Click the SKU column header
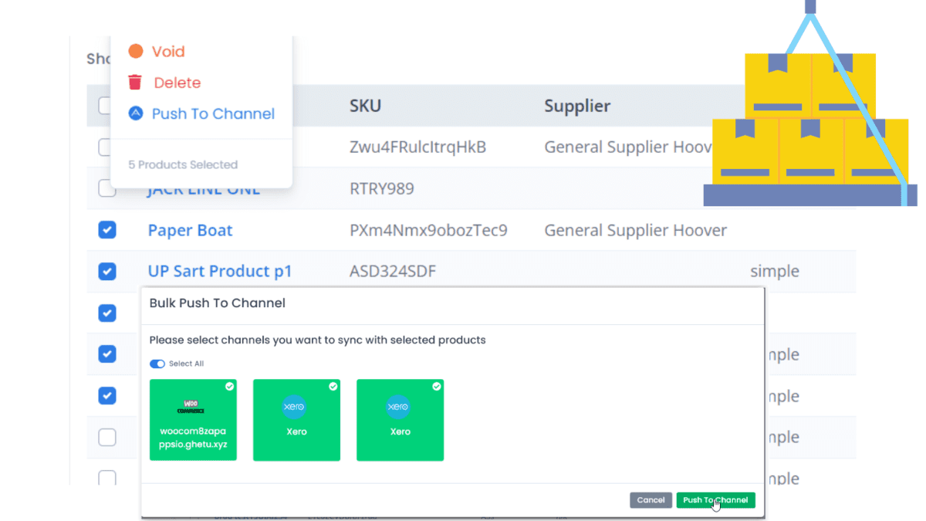This screenshot has height=521, width=926. click(365, 106)
